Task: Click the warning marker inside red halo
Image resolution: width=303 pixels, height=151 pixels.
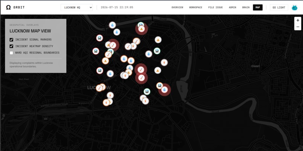Action: point(142,29)
